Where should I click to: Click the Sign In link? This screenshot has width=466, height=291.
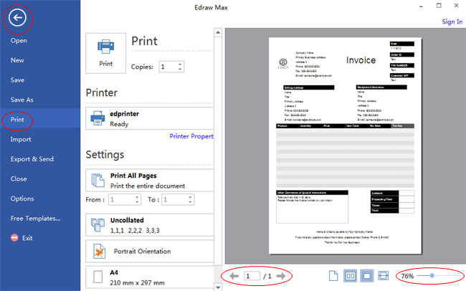tap(452, 22)
